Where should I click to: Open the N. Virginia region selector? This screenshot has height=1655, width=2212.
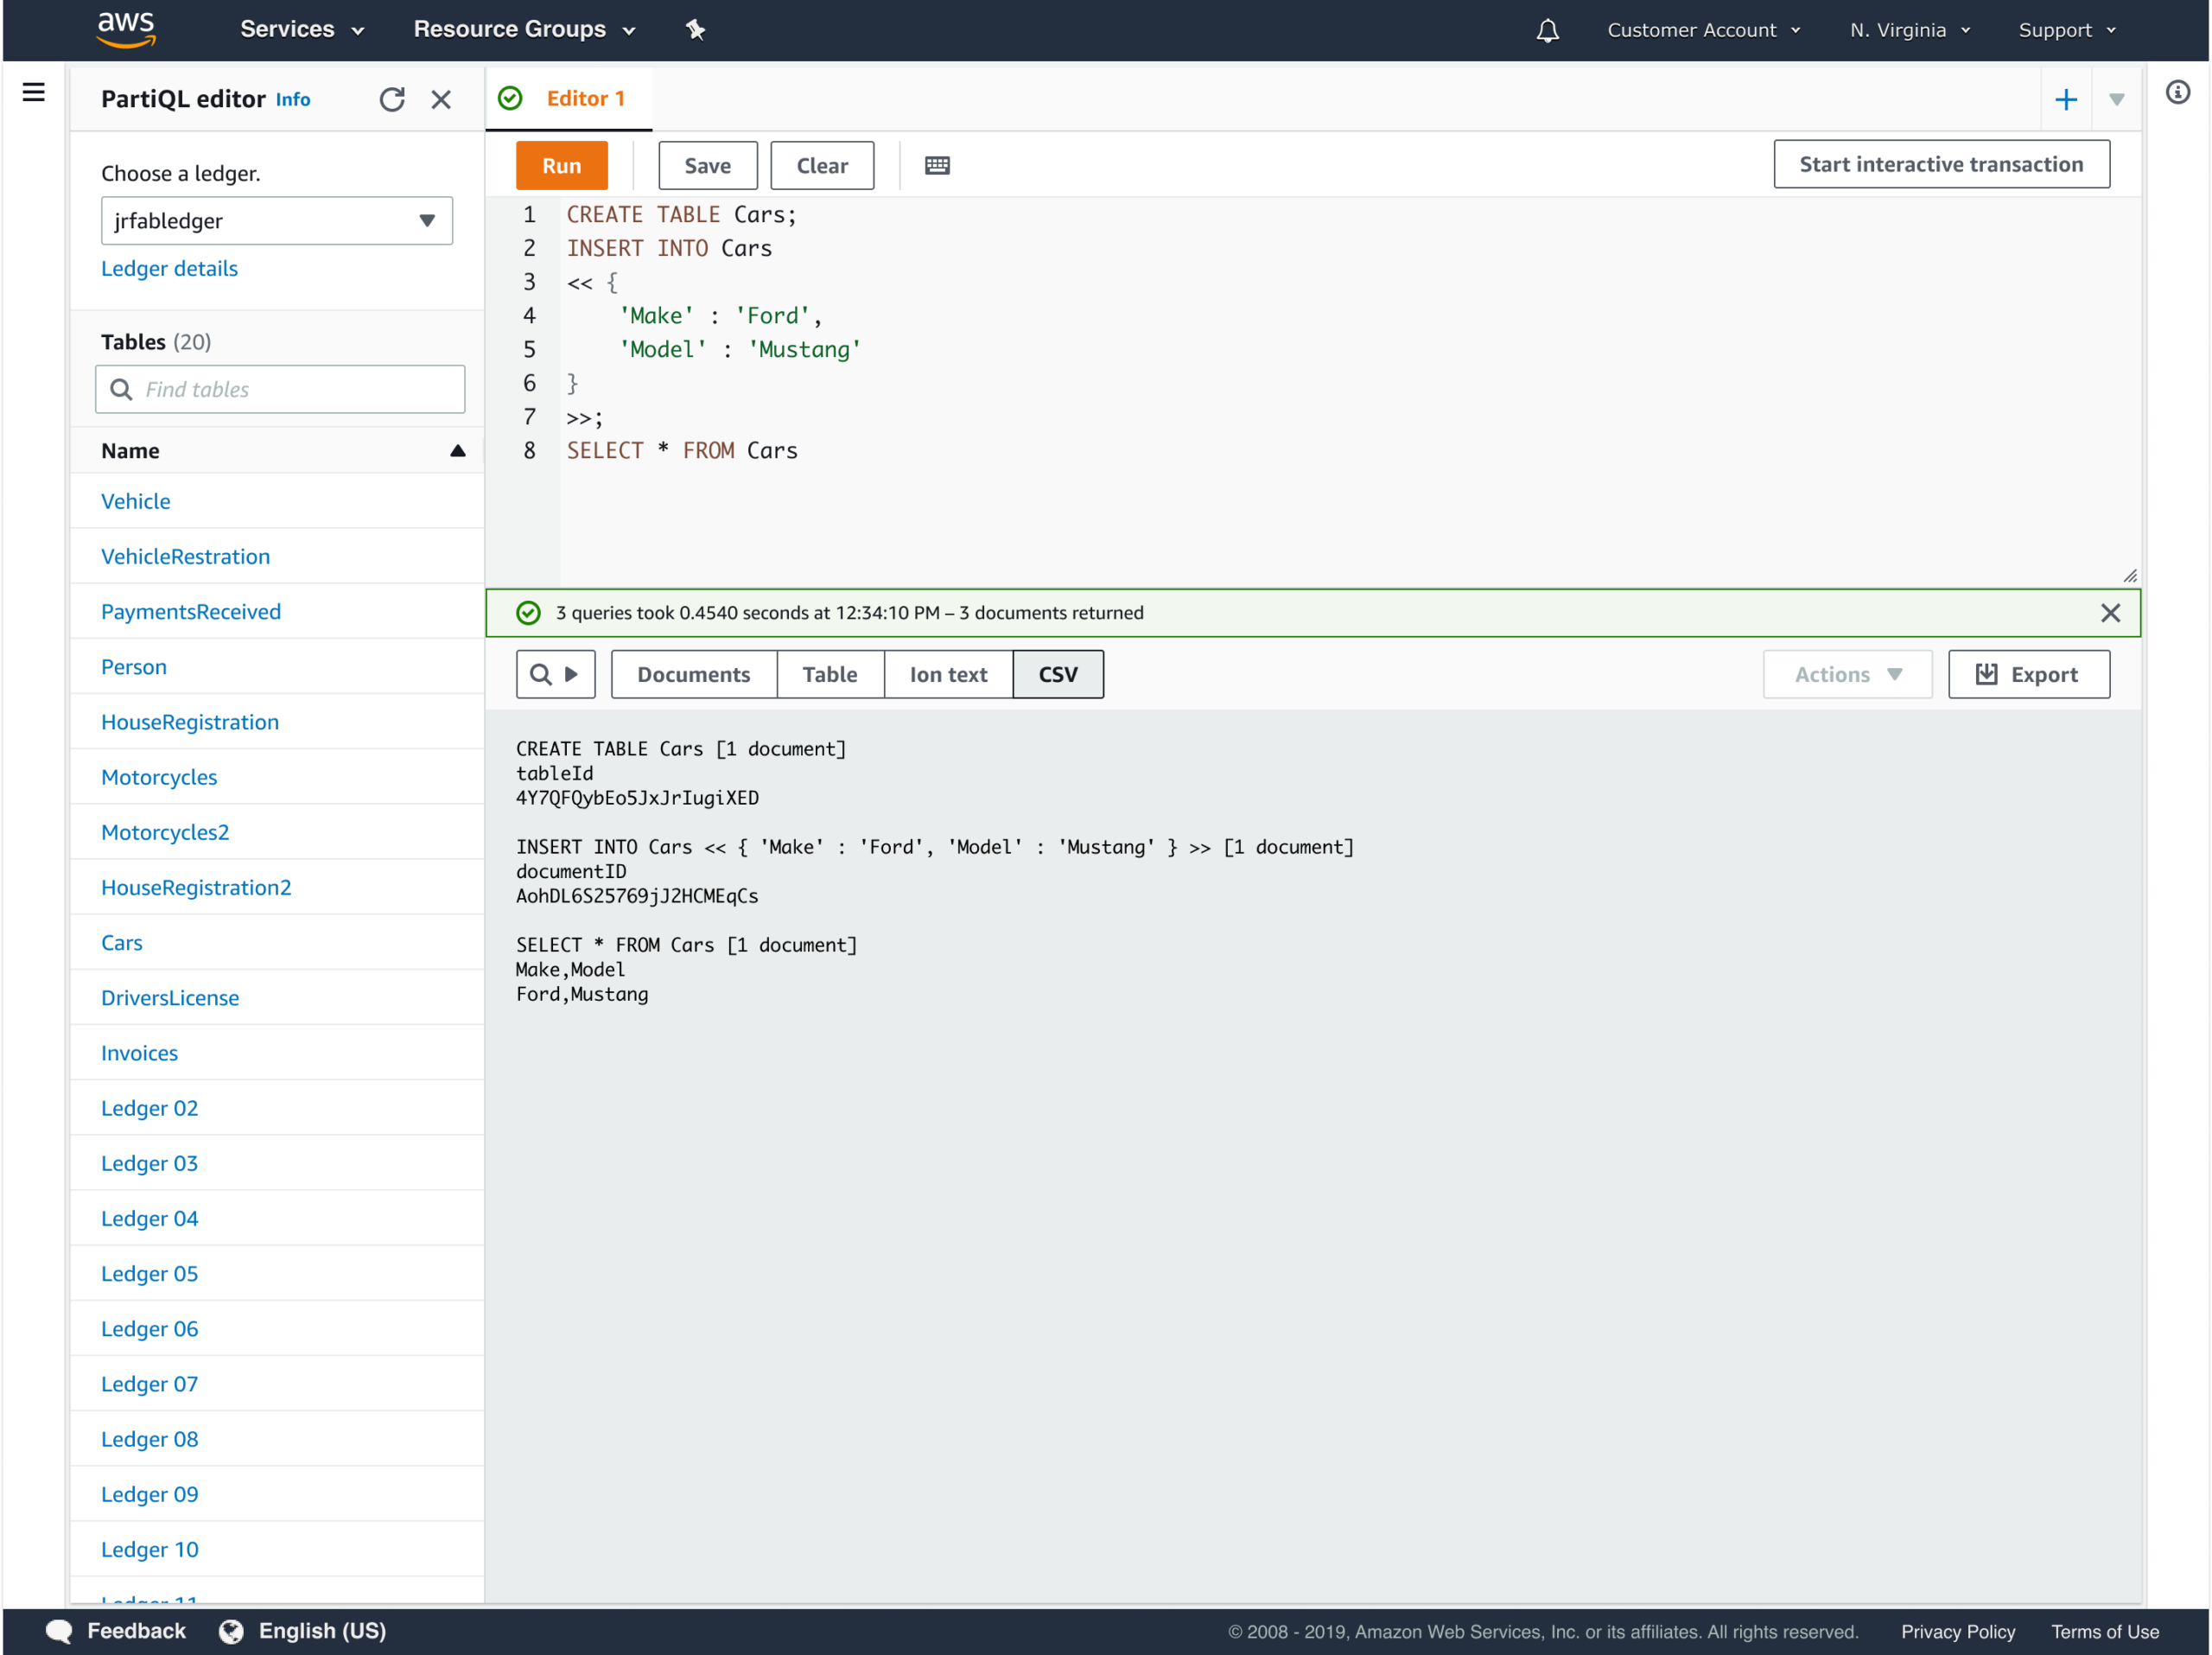click(x=1906, y=29)
